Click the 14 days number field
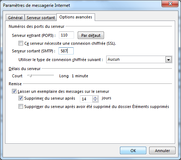Image resolution: width=181 pixels, height=160 pixels. (x=86, y=99)
